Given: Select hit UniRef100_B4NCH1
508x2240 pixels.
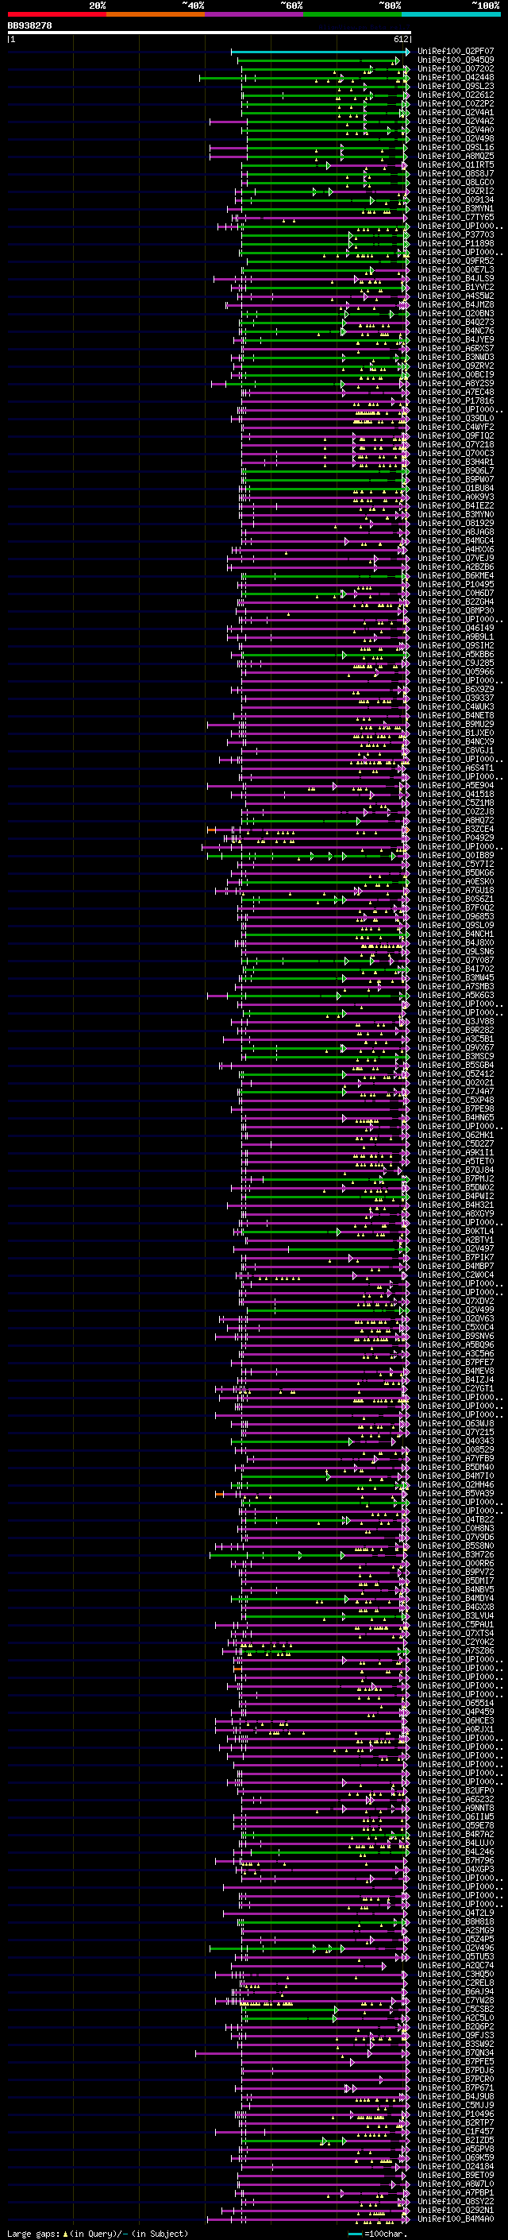Looking at the screenshot, I should 455,934.
